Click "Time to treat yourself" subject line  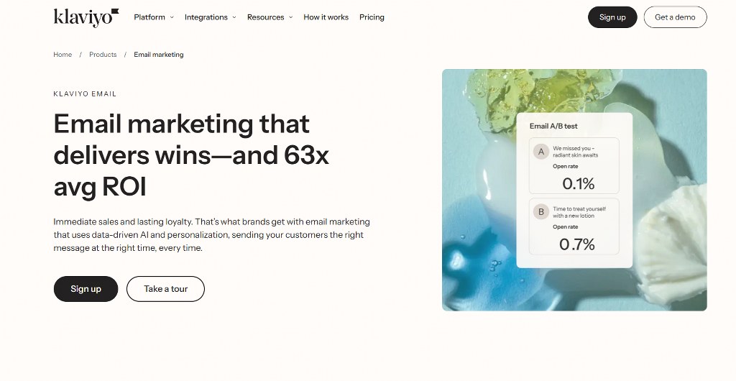coord(579,212)
